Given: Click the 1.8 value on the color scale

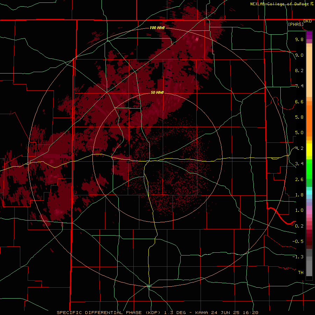Looking at the screenshot, I should (299, 195).
